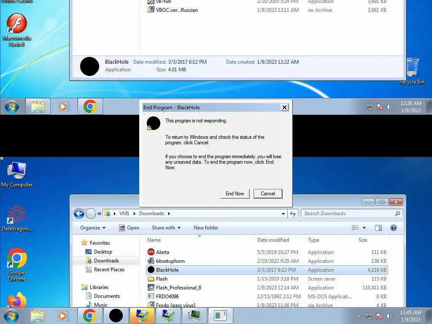
Task: Toggle the preview pane
Action: coord(378,228)
